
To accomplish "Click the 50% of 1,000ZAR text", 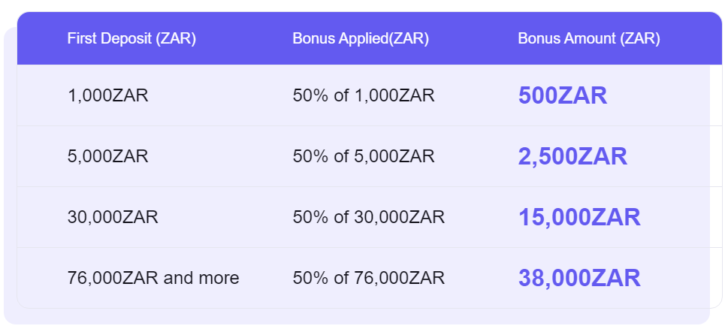I will tap(364, 95).
